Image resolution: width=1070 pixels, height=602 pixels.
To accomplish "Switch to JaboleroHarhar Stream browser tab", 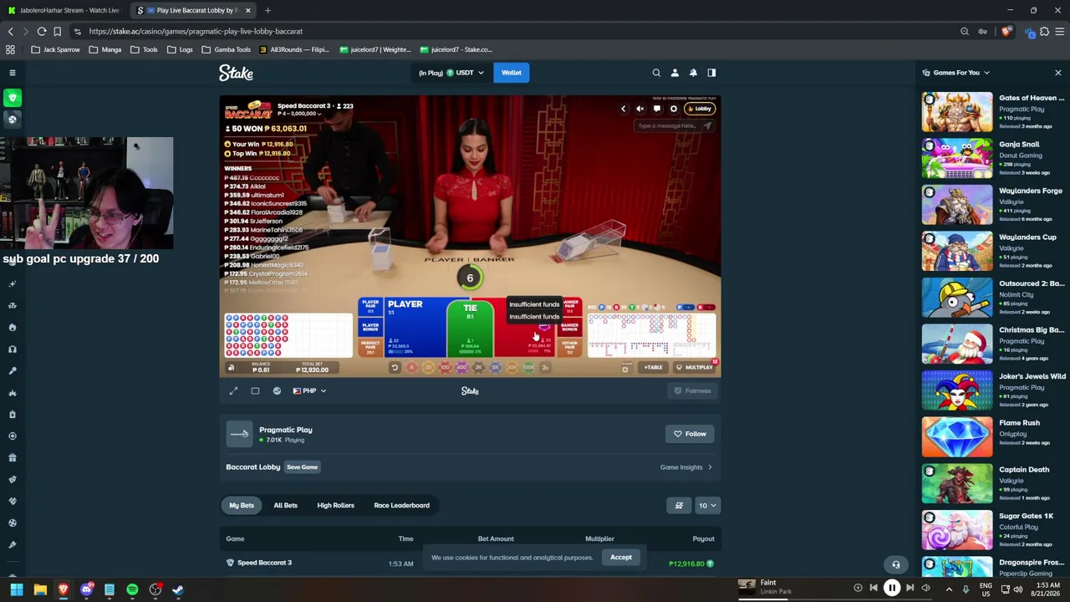I will [x=64, y=10].
